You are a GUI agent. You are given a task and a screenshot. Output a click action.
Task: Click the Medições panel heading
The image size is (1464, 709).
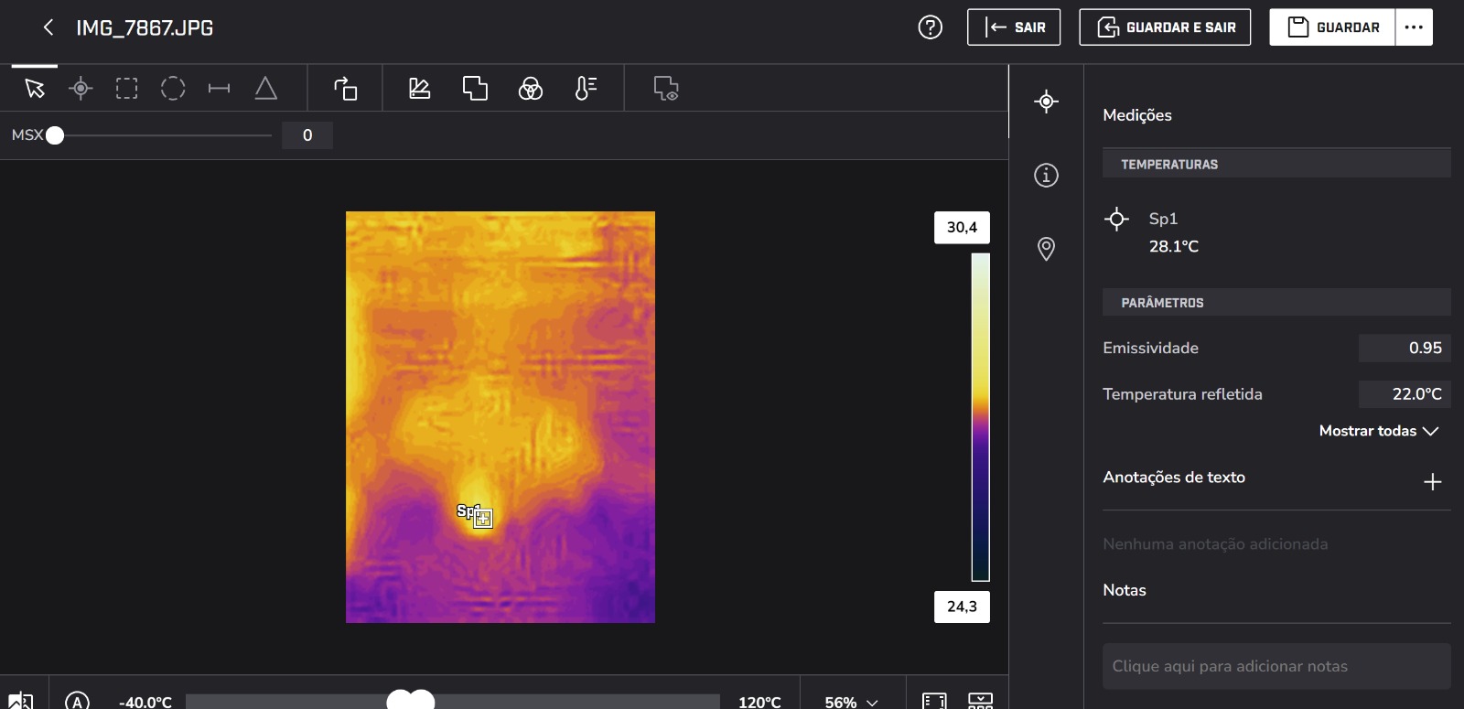coord(1137,115)
